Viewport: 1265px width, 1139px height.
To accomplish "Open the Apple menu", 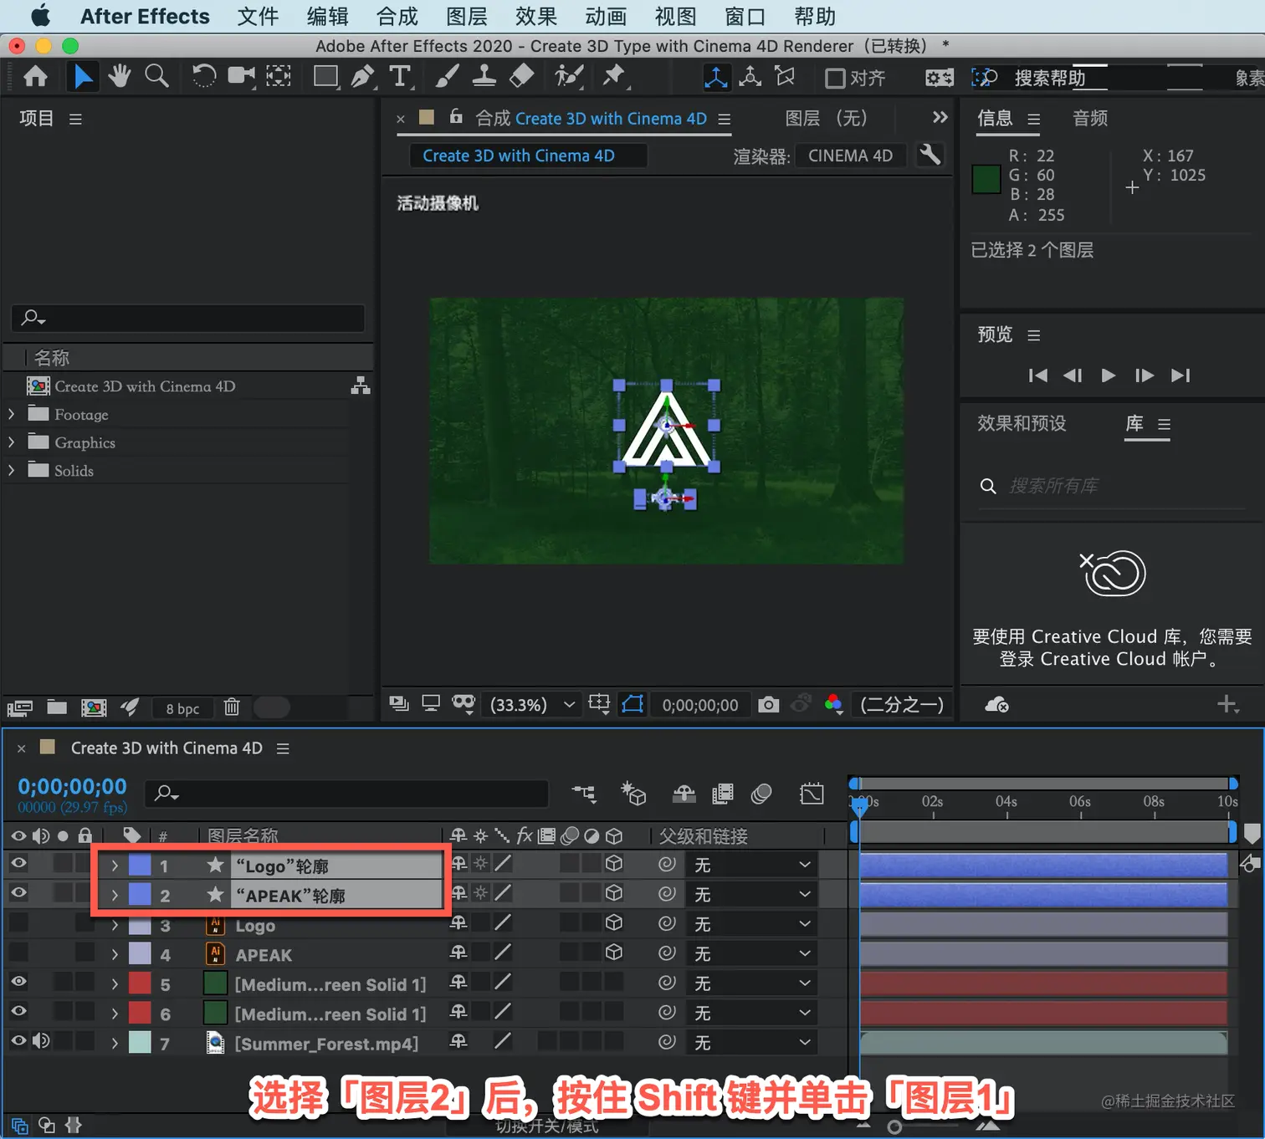I will [x=40, y=16].
